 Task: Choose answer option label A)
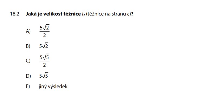(28, 31)
